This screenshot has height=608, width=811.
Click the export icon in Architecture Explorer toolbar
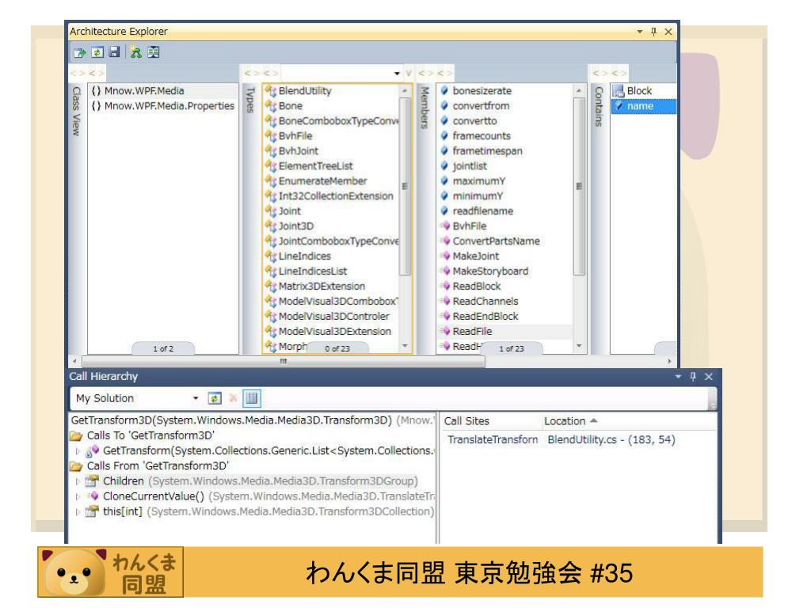(80, 52)
